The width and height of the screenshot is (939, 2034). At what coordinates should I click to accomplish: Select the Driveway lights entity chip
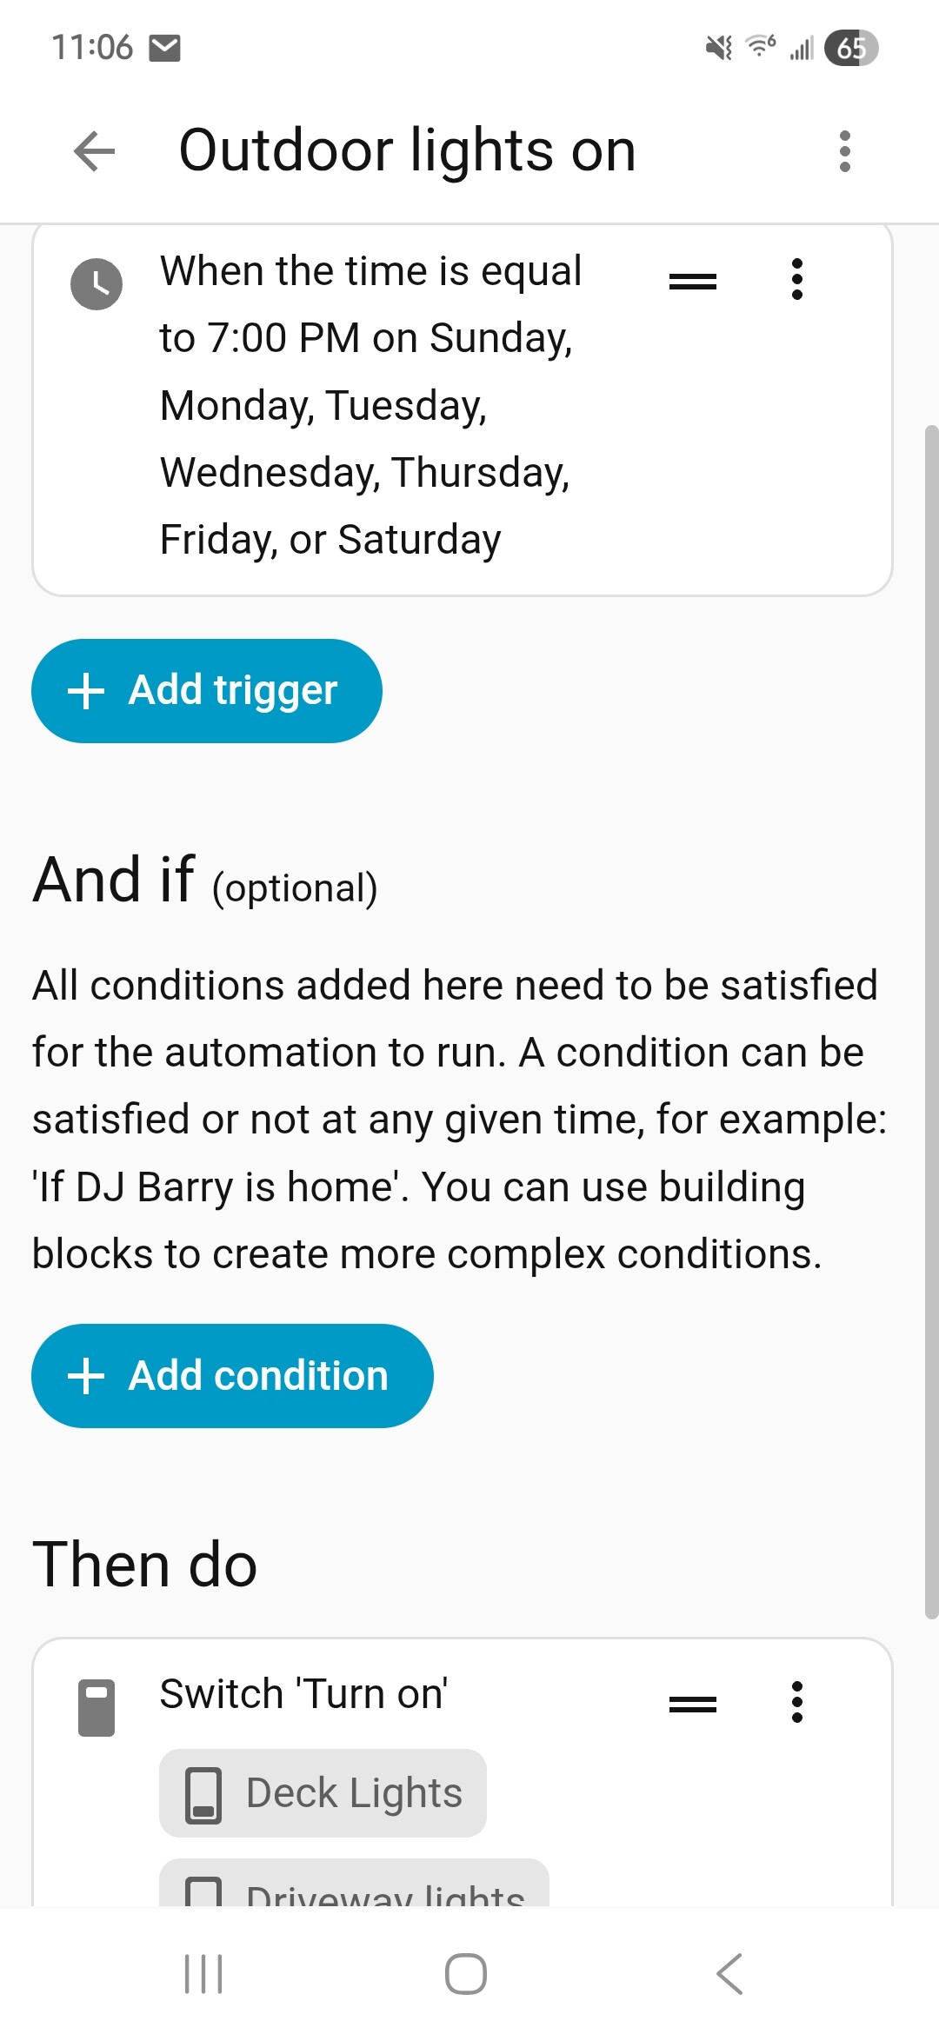(354, 1888)
